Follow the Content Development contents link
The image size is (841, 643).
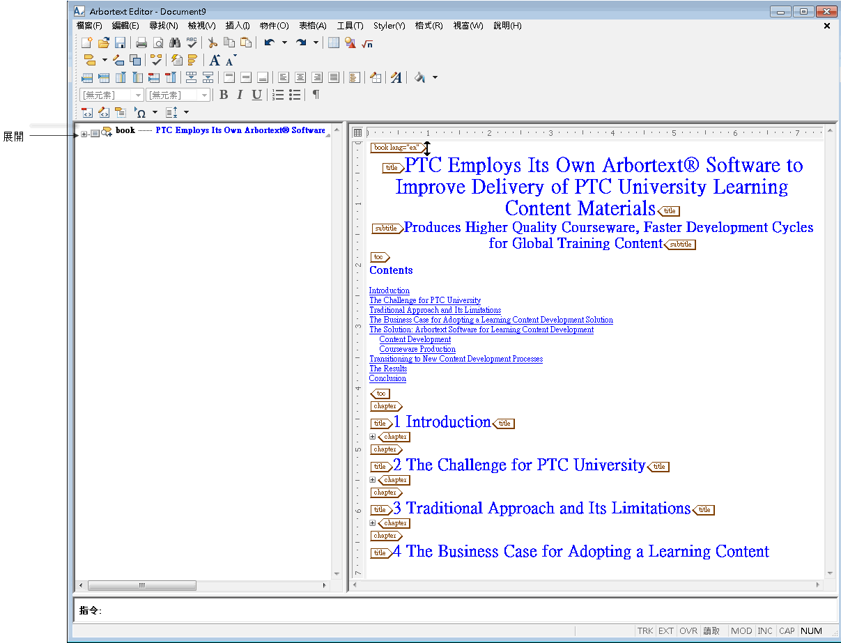pyautogui.click(x=415, y=339)
